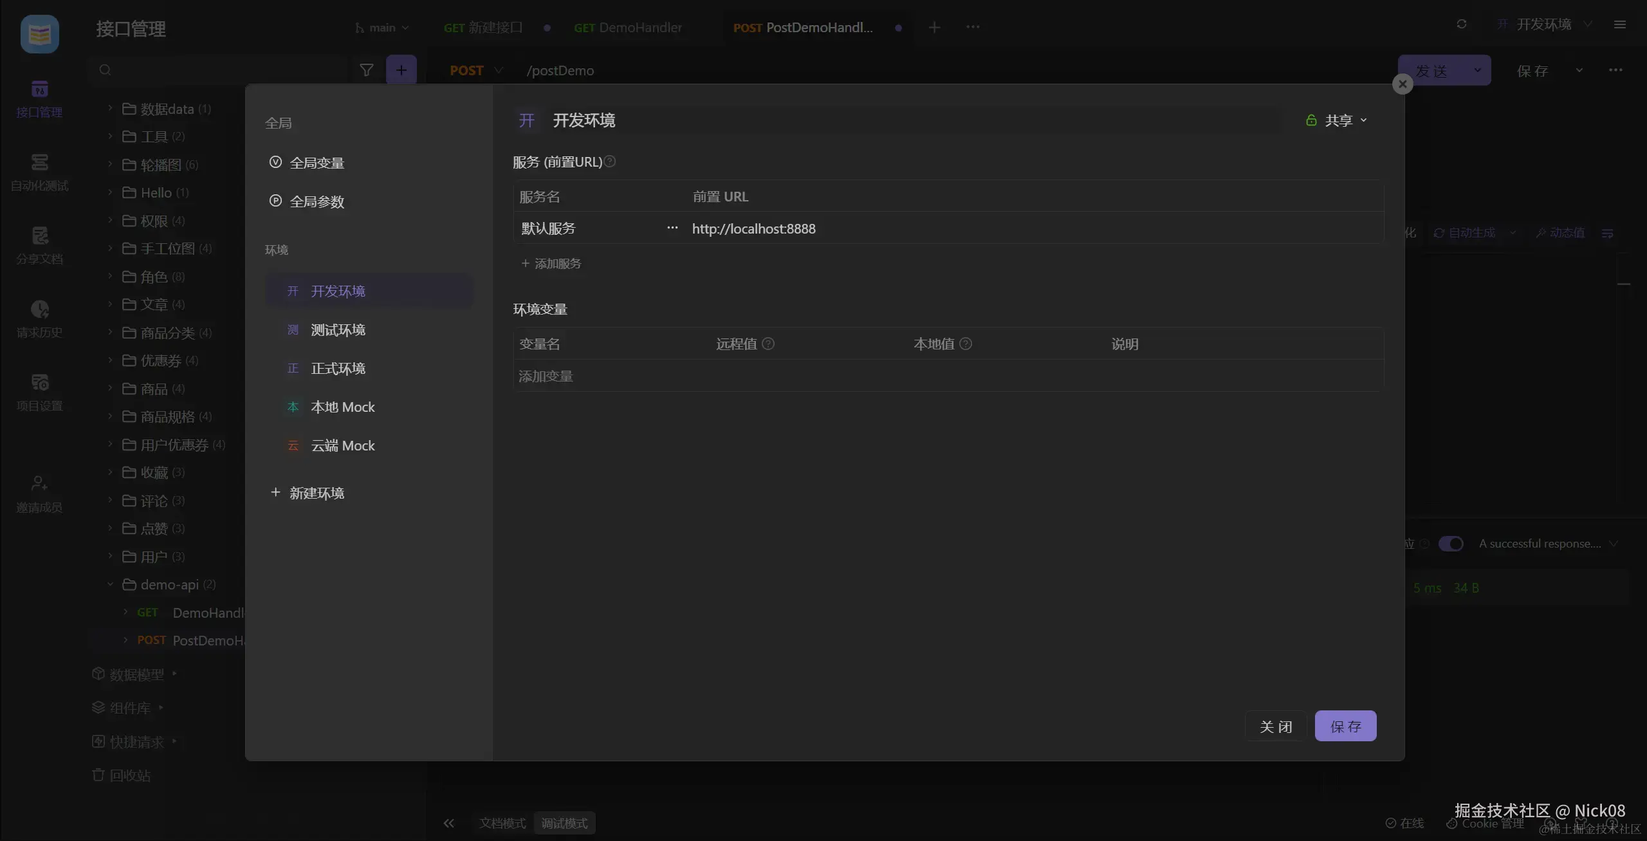Screen dimensions: 1647x841
Task: Open 默认服务 three-dot options
Action: (x=672, y=228)
